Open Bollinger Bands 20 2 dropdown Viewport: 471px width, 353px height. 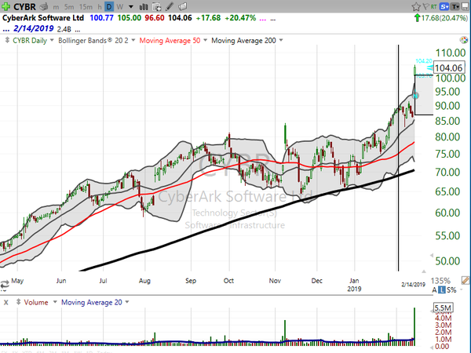133,40
